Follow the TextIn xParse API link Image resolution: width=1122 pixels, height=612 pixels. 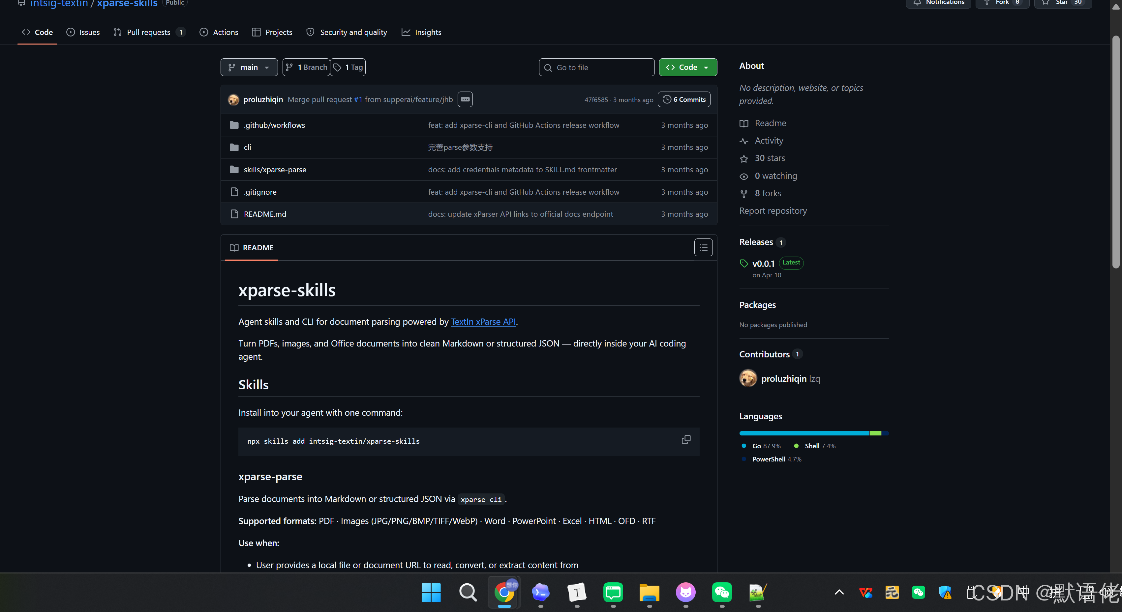[483, 322]
